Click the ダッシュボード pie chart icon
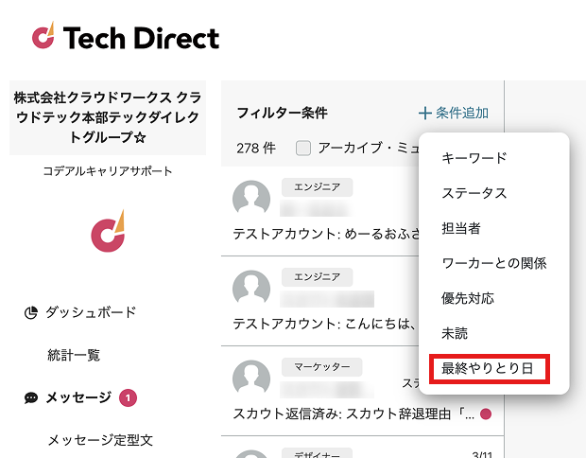Image resolution: width=586 pixels, height=458 pixels. (x=31, y=312)
